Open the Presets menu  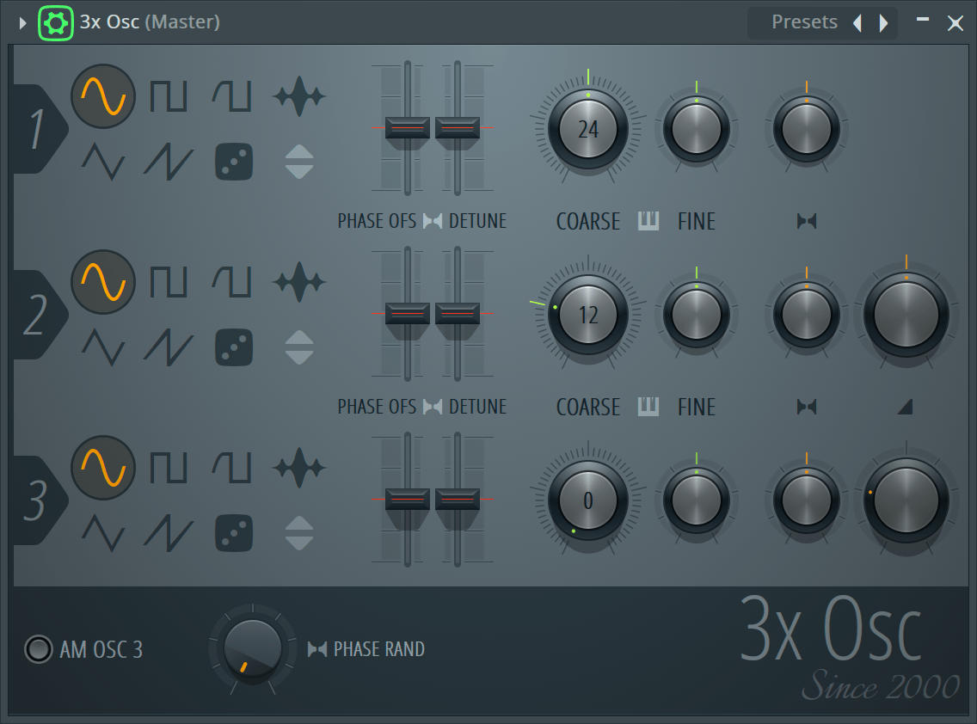[803, 22]
